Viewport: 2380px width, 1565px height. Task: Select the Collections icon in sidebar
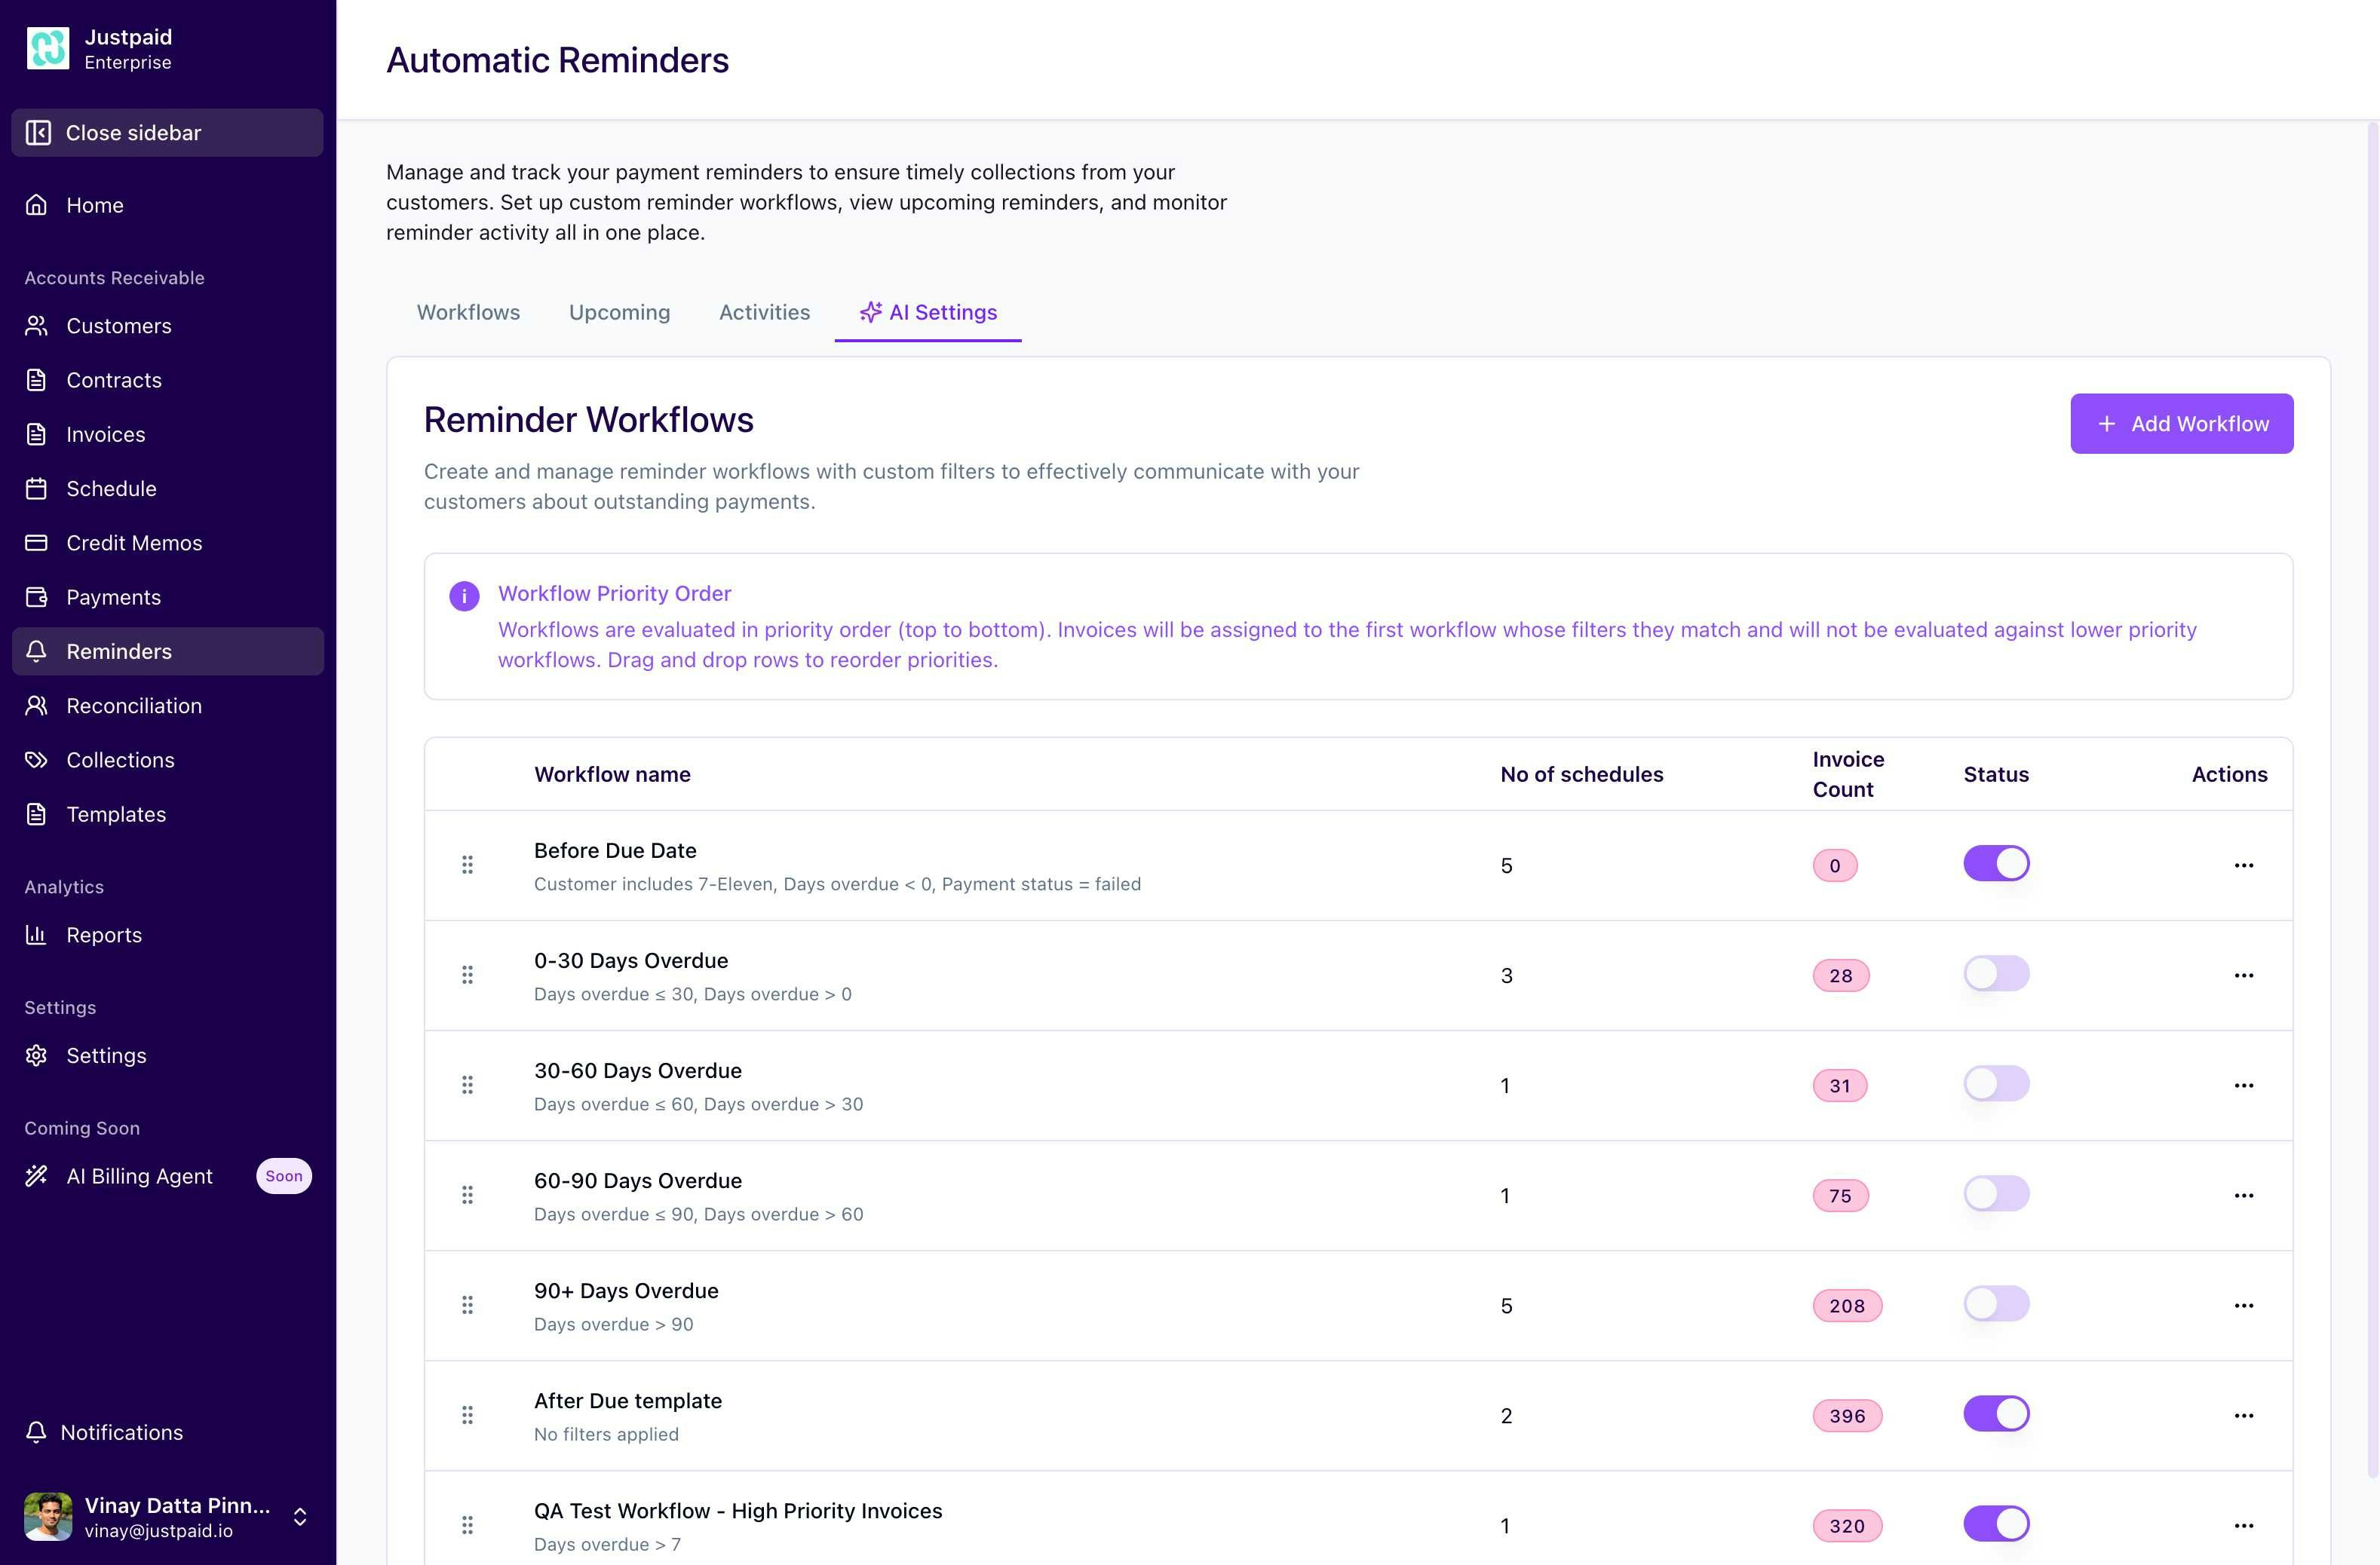(37, 760)
